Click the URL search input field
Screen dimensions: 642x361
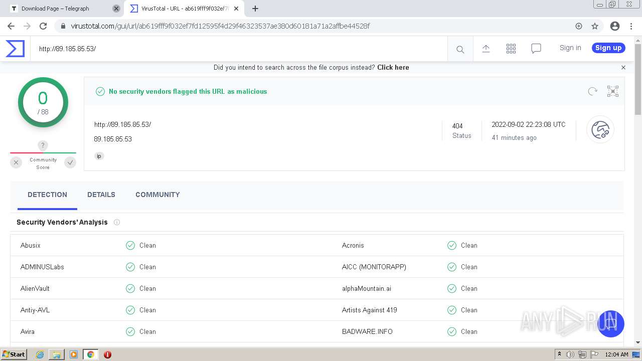239,49
